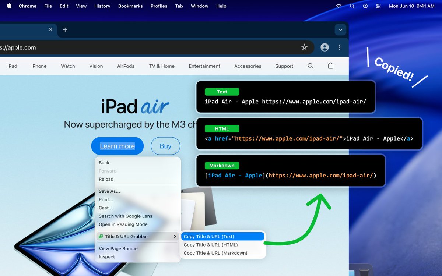
Task: Open View menu in menu bar
Action: [x=81, y=6]
